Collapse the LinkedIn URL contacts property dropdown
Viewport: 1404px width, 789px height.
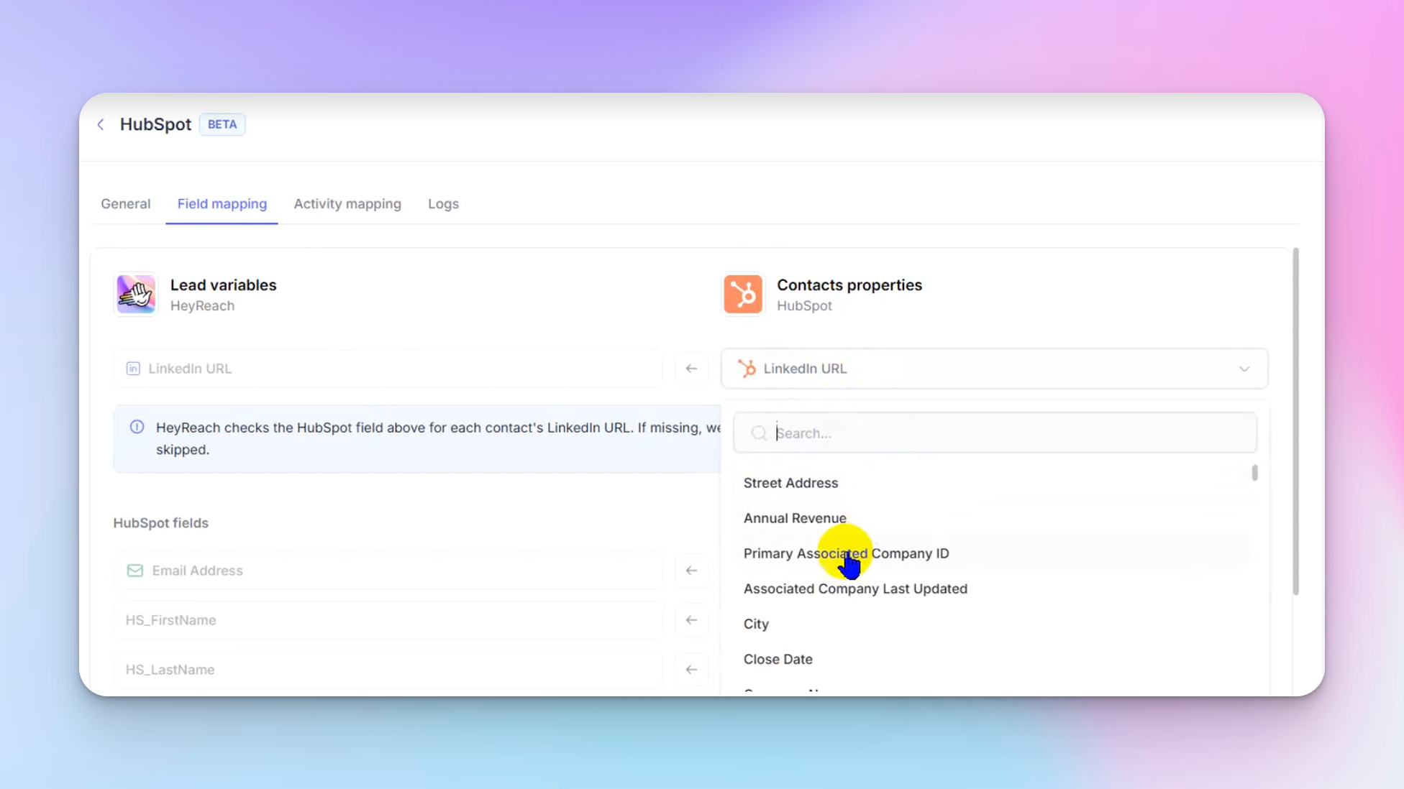click(x=994, y=369)
